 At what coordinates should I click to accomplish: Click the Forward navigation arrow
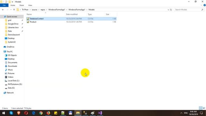(7, 10)
